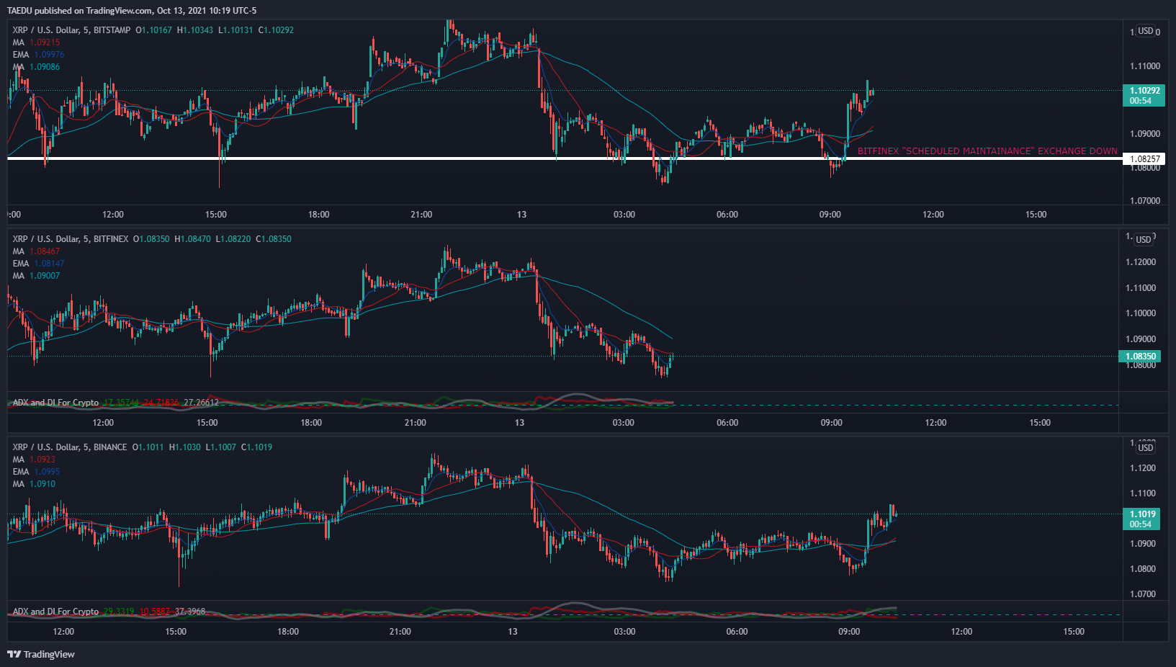Click the 1.12000 price level on the BITFINEX axis

[x=1141, y=262]
